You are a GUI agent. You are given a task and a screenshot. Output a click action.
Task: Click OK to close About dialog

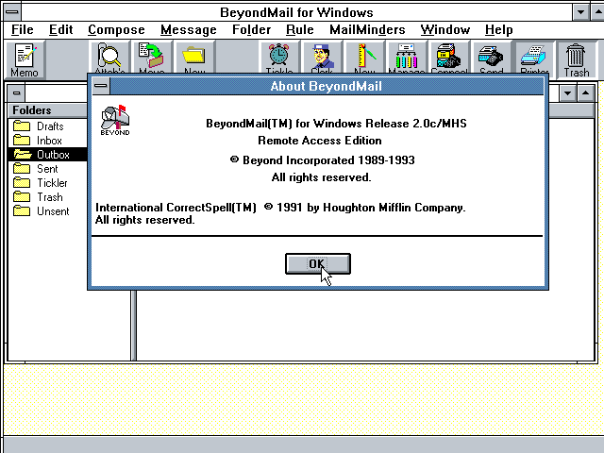pyautogui.click(x=318, y=264)
